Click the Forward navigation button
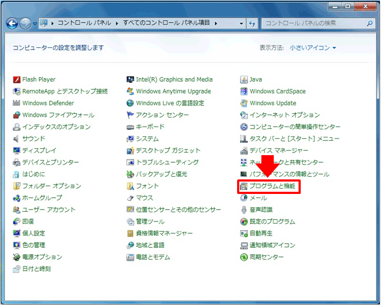 [25, 24]
